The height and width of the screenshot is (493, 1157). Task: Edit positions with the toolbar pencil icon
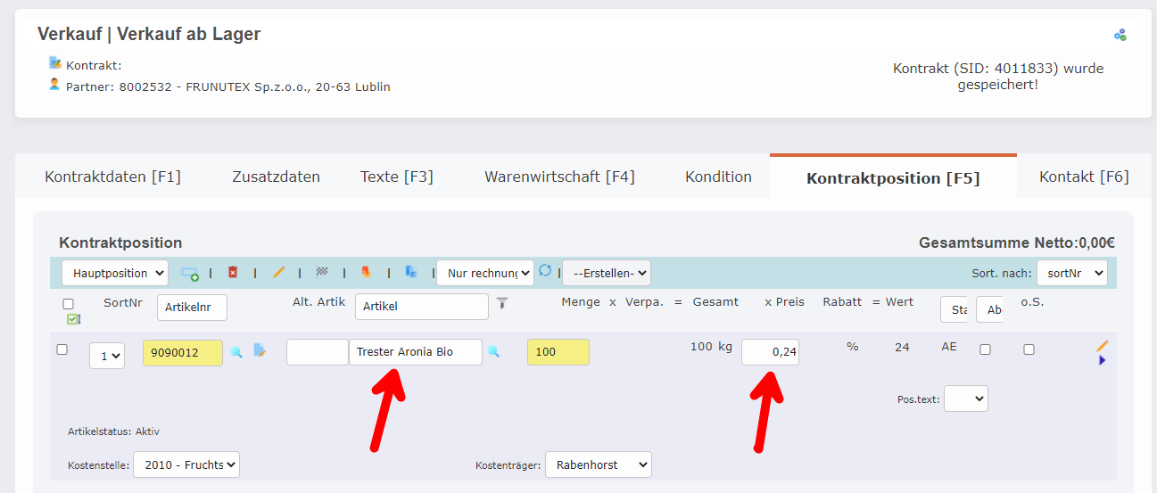click(278, 272)
